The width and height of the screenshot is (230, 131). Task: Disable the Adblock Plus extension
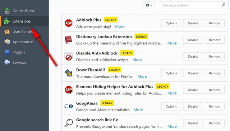click(x=193, y=23)
